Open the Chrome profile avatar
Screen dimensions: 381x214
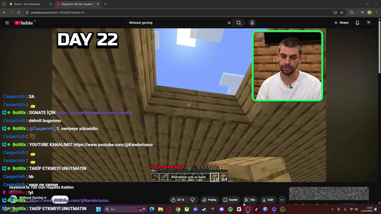369,12
